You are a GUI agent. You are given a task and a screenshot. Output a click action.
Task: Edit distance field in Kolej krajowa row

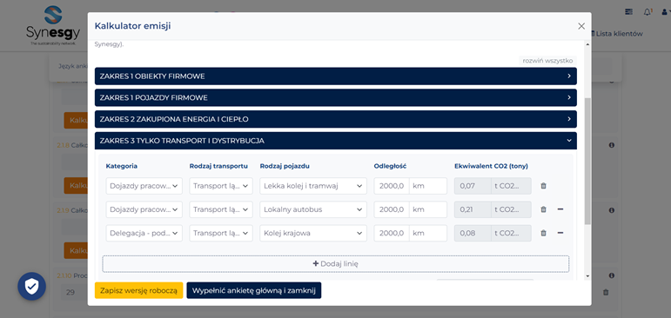[392, 233]
